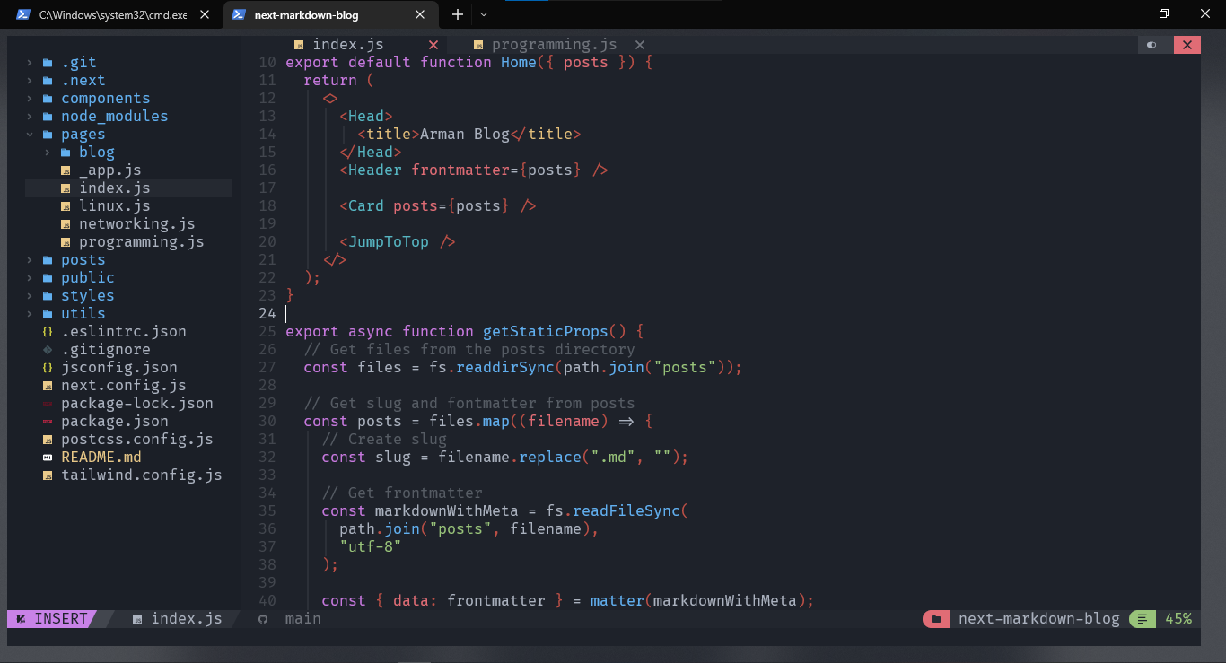1226x663 pixels.
Task: Expand the blog subfolder
Action: (x=47, y=153)
